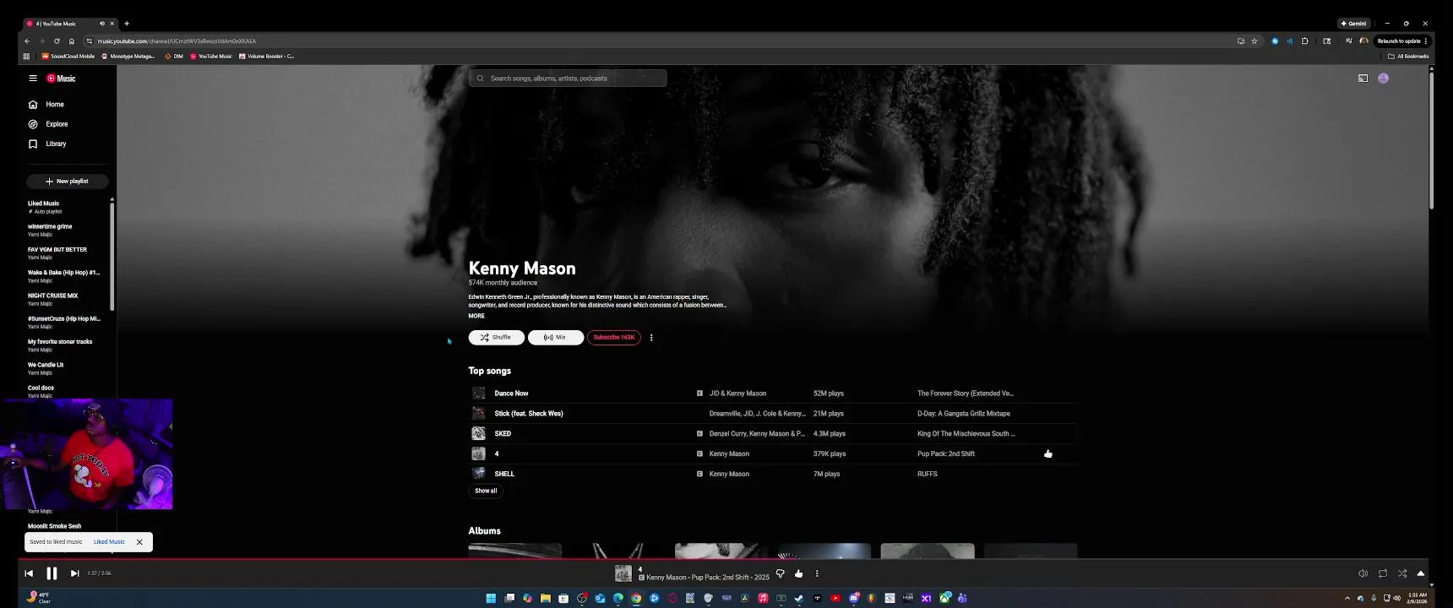Expand the now playing player page
This screenshot has height=608, width=1453.
[x=1421, y=573]
